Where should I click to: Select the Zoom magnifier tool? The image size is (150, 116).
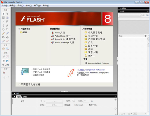(x=7, y=49)
